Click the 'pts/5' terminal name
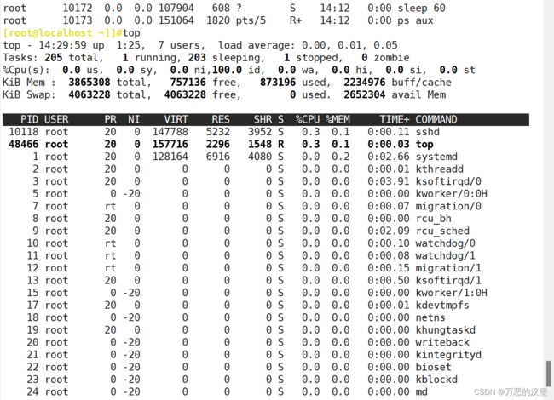This screenshot has height=400, width=554. 251,20
